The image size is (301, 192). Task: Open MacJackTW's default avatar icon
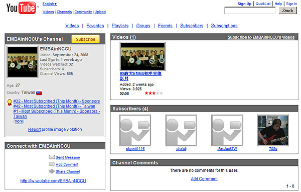(227, 130)
